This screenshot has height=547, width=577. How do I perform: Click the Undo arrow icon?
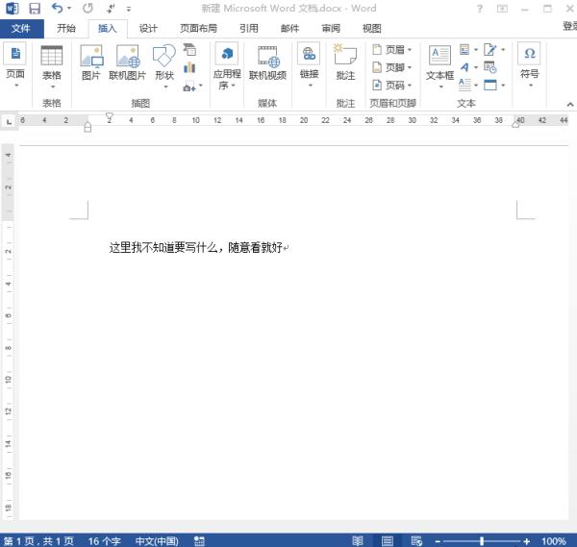coord(57,9)
